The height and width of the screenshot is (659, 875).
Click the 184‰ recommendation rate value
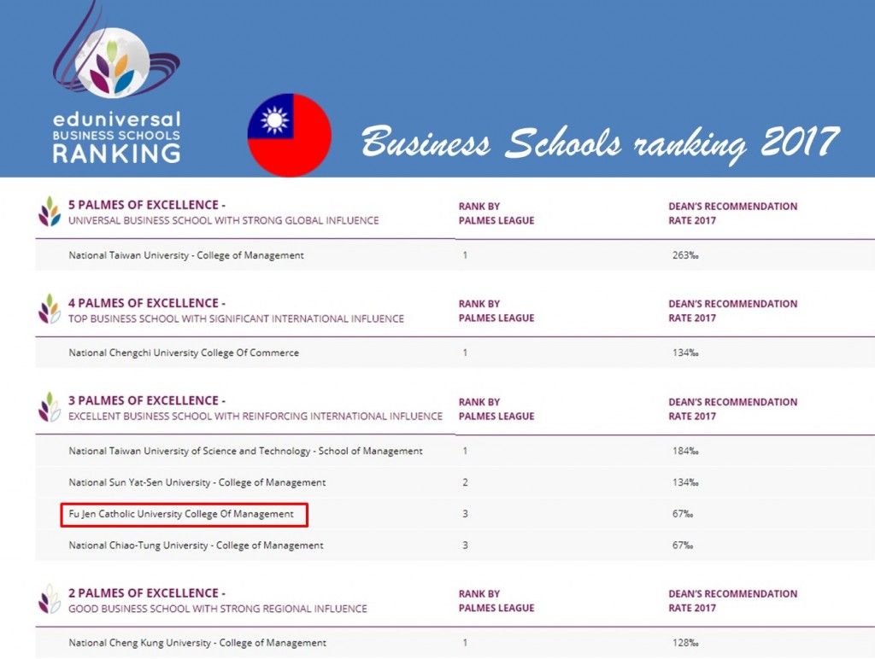coord(685,451)
